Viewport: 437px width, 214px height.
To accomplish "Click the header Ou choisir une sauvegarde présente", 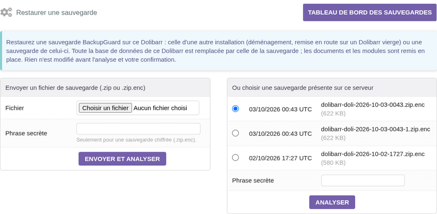I will point(303,88).
